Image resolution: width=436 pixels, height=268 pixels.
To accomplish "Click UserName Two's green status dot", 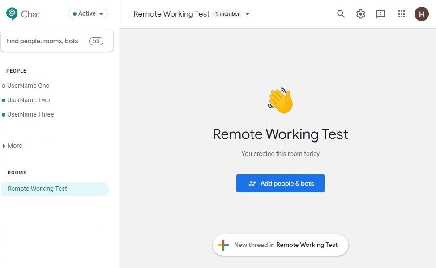I will point(4,100).
